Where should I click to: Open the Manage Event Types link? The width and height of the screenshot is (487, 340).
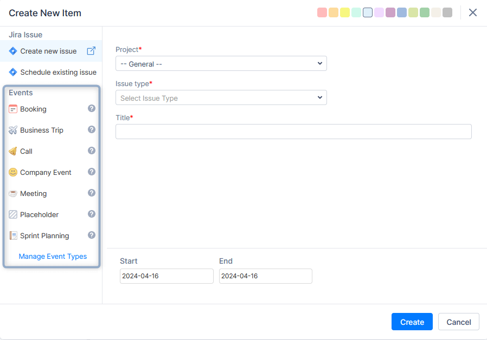[53, 256]
